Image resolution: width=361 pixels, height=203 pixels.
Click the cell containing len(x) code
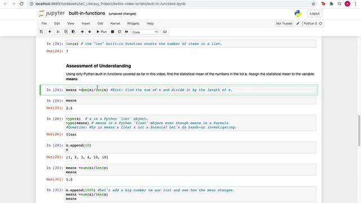191,44
